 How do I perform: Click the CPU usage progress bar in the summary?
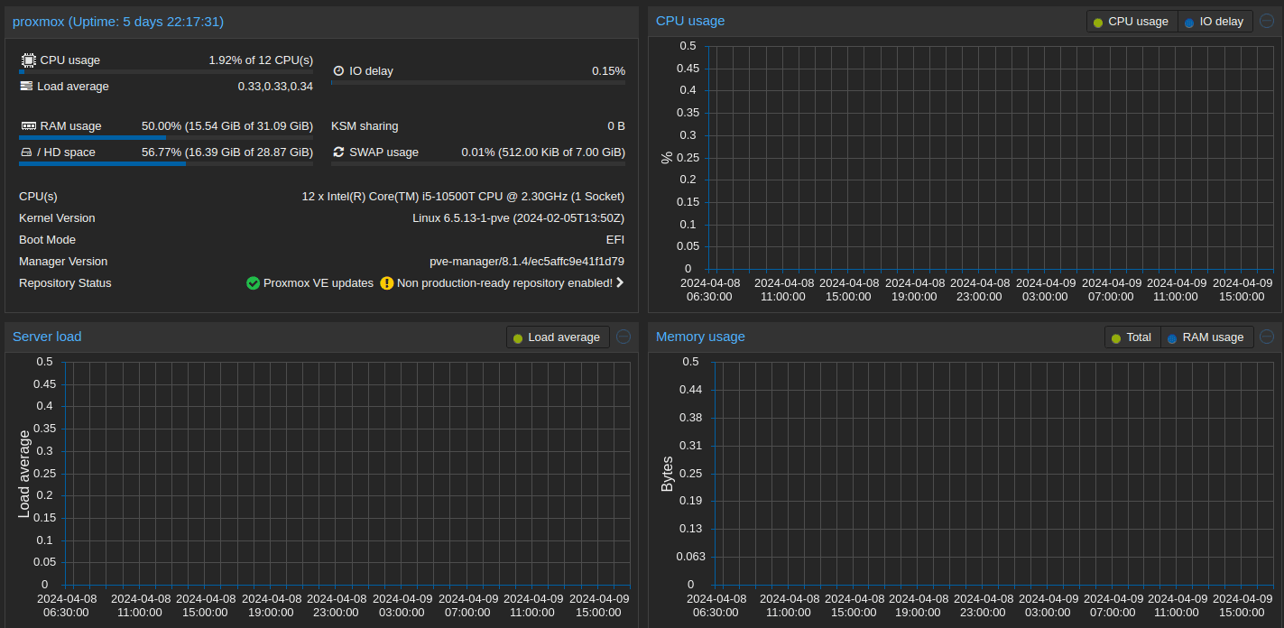point(166,71)
